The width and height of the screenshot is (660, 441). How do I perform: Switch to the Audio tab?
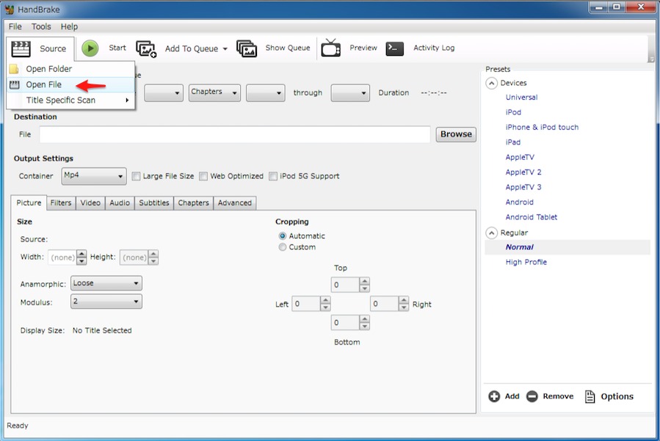pos(120,203)
